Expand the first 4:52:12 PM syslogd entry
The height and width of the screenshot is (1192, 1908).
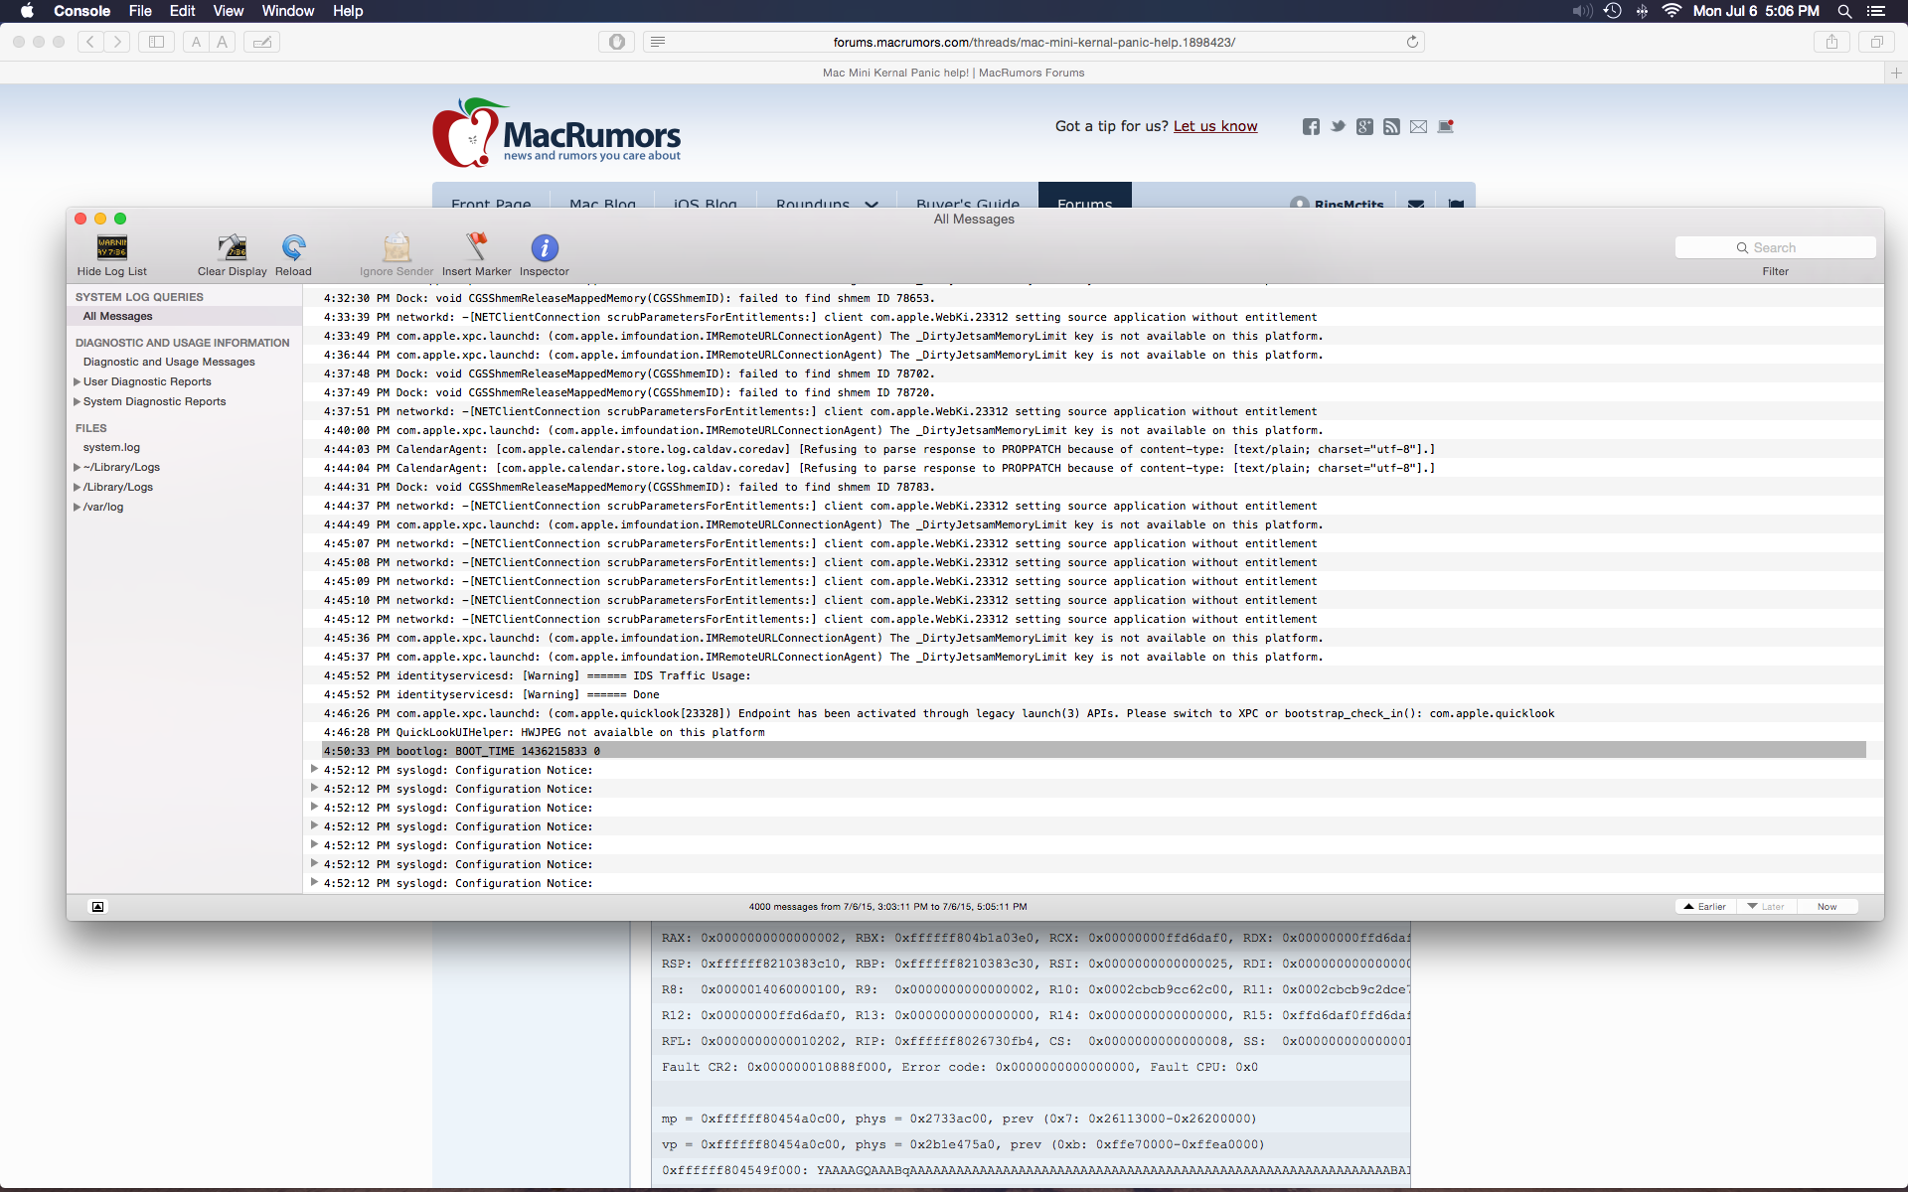pos(314,769)
